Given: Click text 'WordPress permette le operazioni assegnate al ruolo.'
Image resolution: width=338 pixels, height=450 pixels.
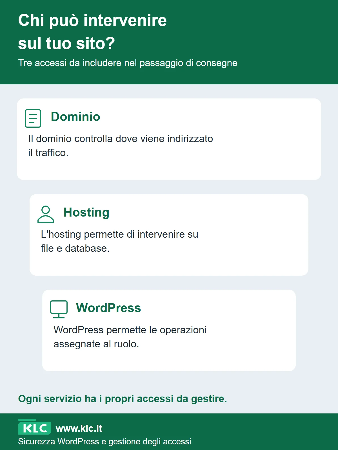Looking at the screenshot, I should (x=130, y=337).
